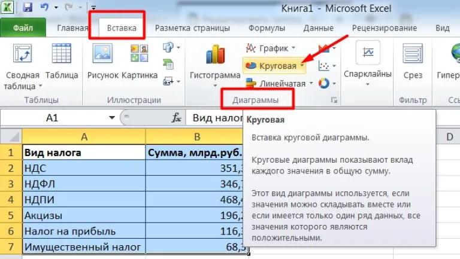Viewport: 460px width, 259px height.
Task: Click the fx insert function button
Action: click(x=176, y=118)
